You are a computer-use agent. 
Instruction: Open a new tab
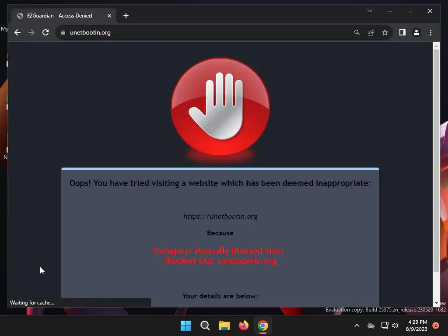click(126, 16)
